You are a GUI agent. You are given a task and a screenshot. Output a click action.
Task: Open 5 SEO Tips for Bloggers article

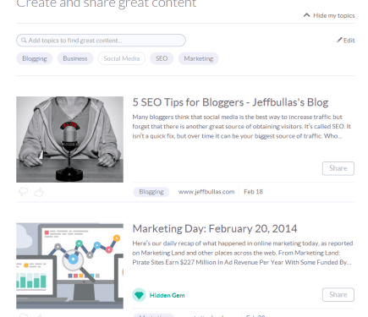click(230, 102)
